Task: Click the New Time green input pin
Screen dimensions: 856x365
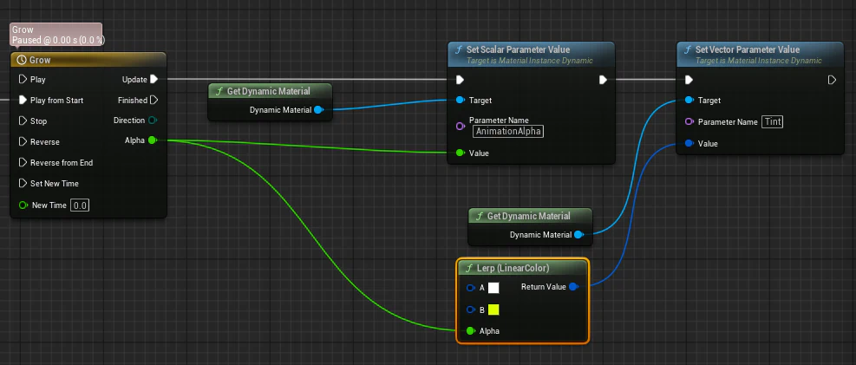Action: (23, 205)
